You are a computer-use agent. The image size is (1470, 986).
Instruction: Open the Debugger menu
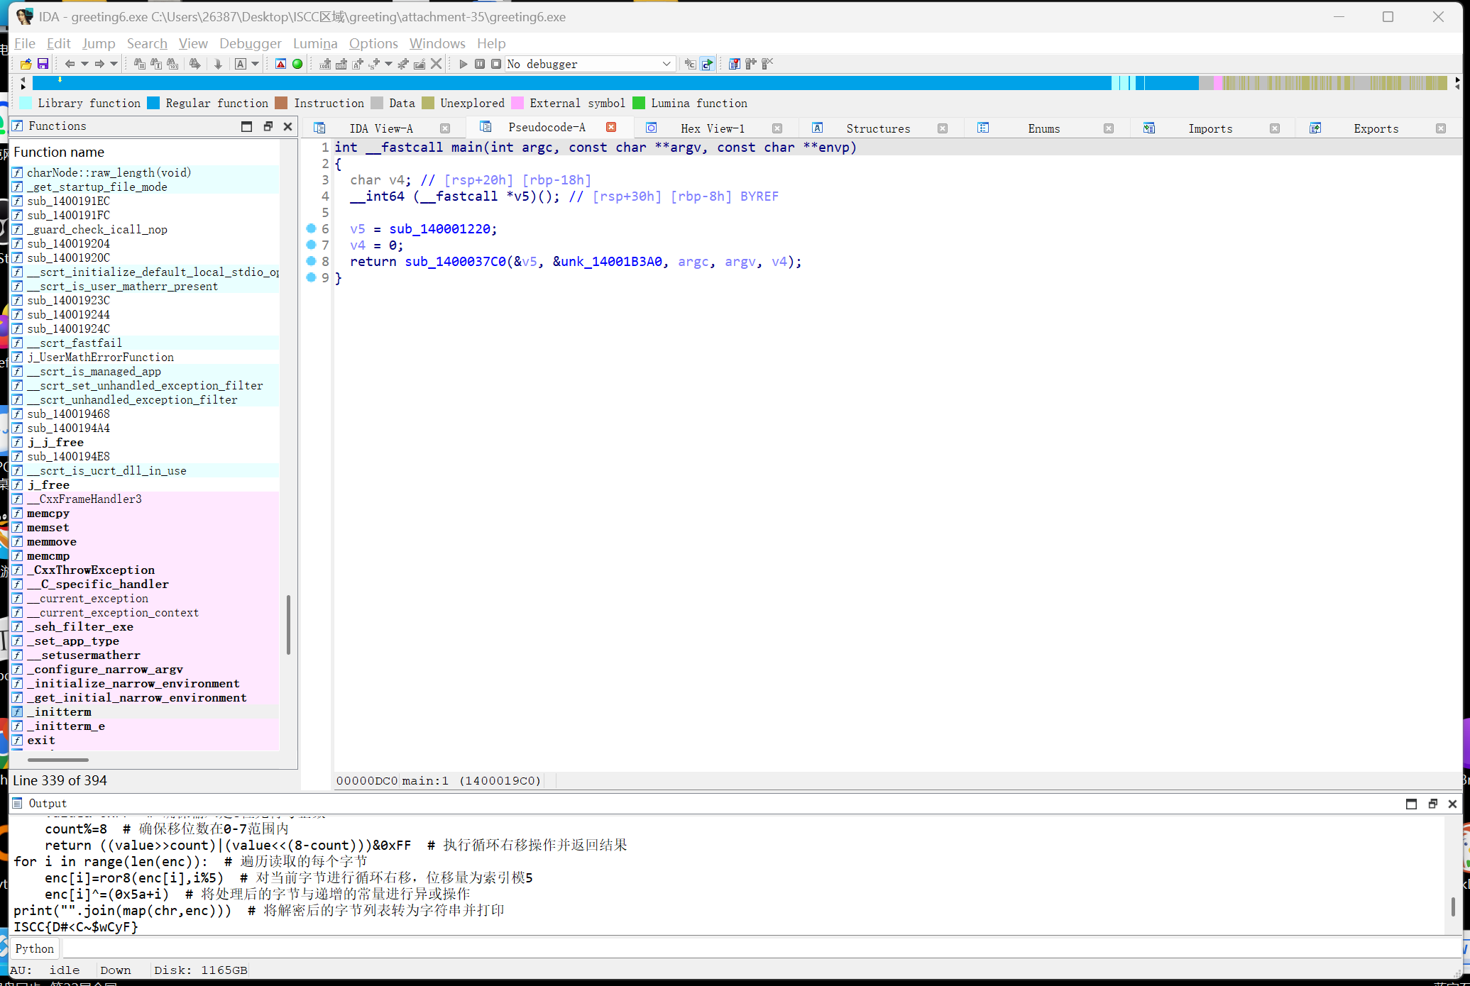click(250, 43)
